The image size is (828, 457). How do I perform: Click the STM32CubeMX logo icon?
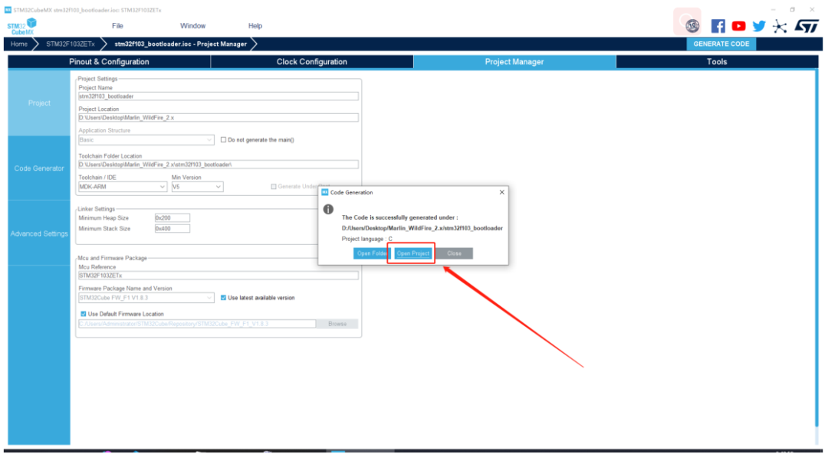coord(21,26)
